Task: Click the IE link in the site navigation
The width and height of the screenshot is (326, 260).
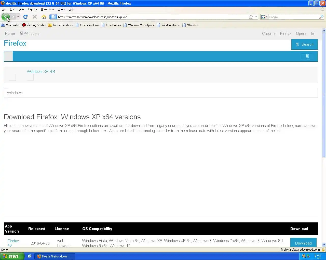Action: (313, 34)
